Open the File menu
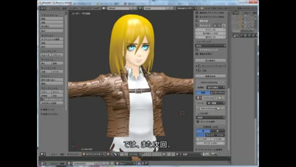The image size is (296, 167). point(55,8)
